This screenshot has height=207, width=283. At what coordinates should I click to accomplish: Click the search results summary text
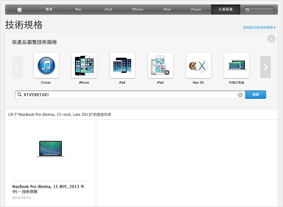[x=59, y=114]
